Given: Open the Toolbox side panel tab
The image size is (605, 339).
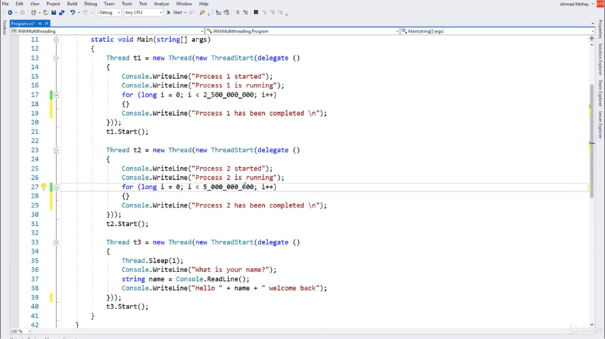Looking at the screenshot, I should tap(4, 27).
